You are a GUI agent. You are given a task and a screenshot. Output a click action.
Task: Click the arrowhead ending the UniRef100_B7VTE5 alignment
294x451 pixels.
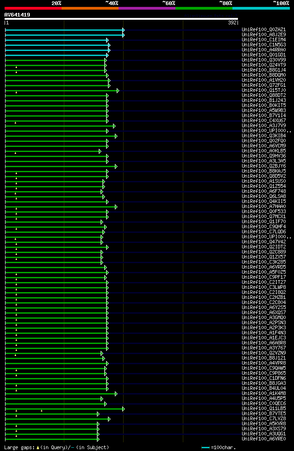click(98, 414)
